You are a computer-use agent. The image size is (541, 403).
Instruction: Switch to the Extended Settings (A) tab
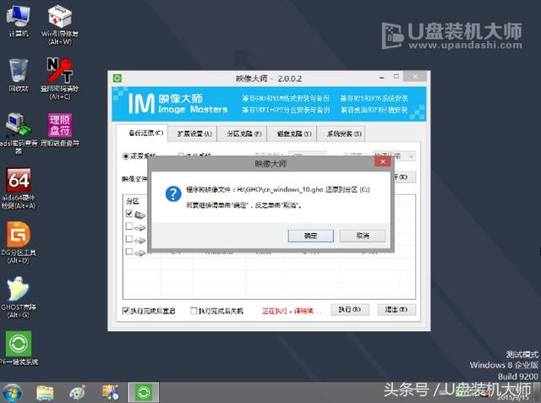(x=193, y=133)
